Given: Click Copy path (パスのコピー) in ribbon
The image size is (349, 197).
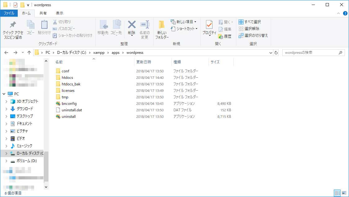Looking at the screenshot, I should pyautogui.click(x=64, y=29).
